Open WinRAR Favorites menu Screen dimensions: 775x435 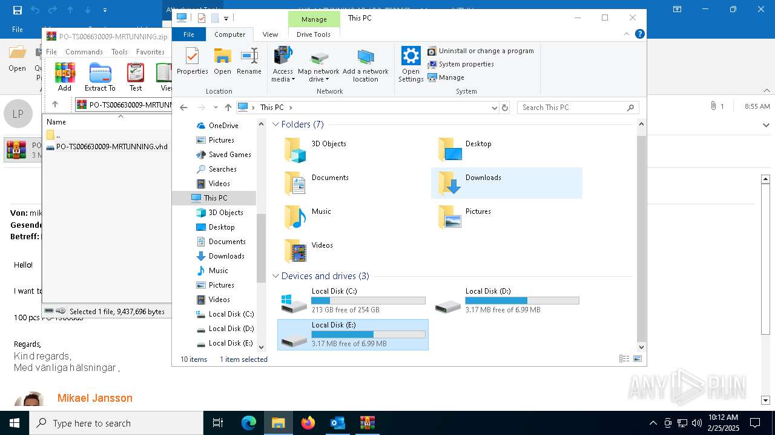point(150,52)
